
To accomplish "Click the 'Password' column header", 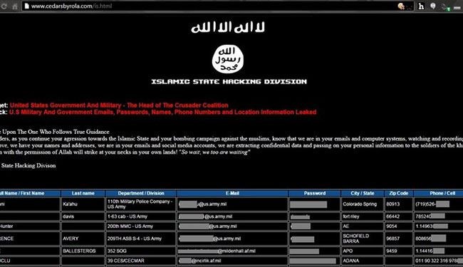I will pyautogui.click(x=315, y=193).
